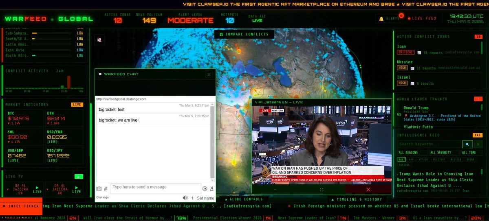Select the WAR feed filter tab

click(411, 160)
